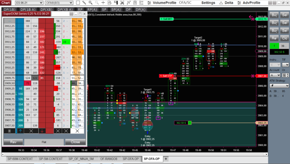Open the chart properties list icon
The height and width of the screenshot is (164, 290).
142,3
